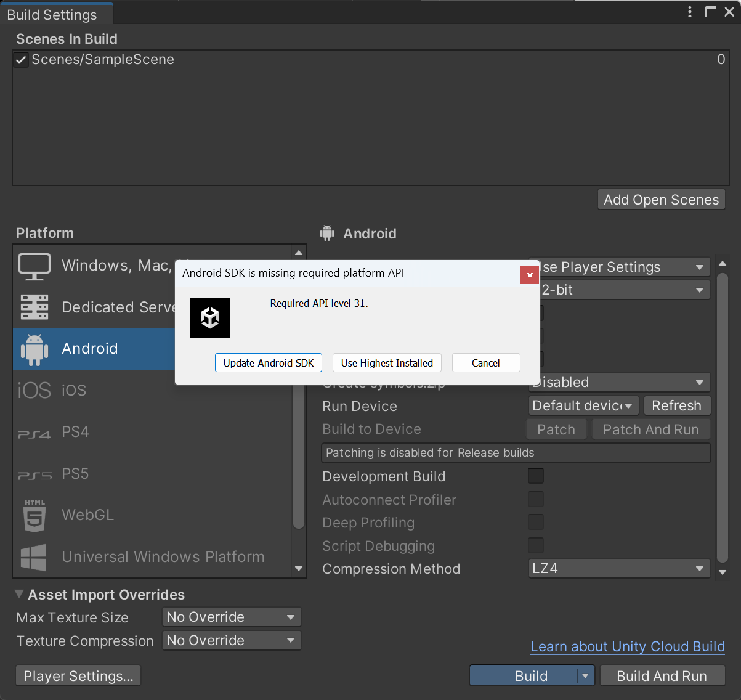Click the Run Device label

click(360, 406)
